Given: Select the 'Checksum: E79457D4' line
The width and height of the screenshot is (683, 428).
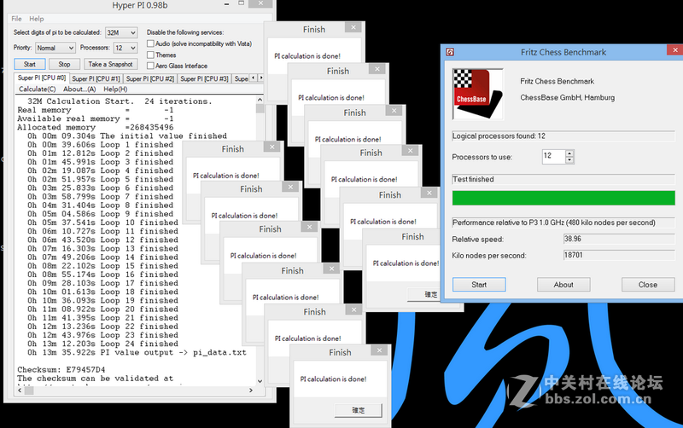Looking at the screenshot, I should (x=61, y=370).
